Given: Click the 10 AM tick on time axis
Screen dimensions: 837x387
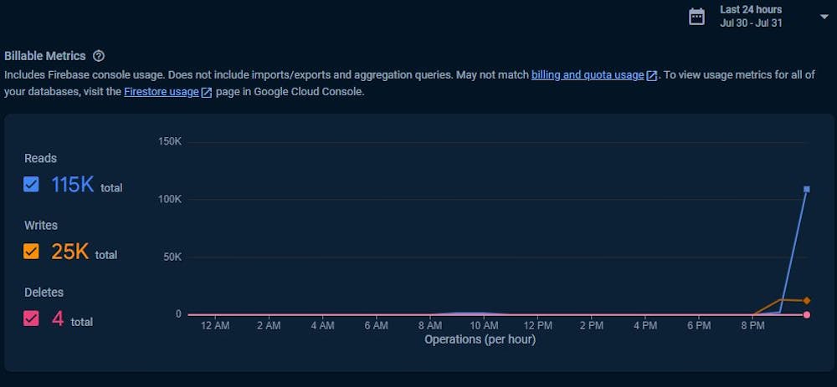Looking at the screenshot, I should pyautogui.click(x=484, y=326).
